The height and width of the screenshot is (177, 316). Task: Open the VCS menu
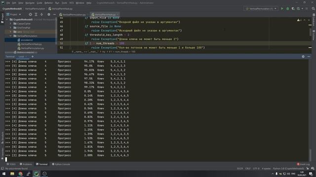click(72, 3)
